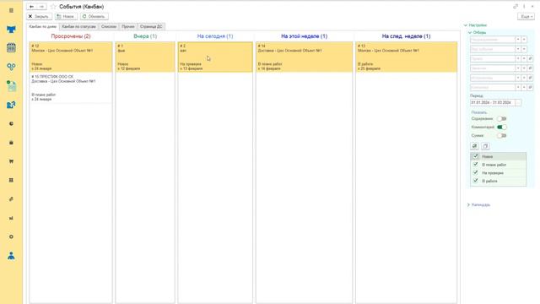
Task: Collapse the Отборы section
Action: pos(477,32)
